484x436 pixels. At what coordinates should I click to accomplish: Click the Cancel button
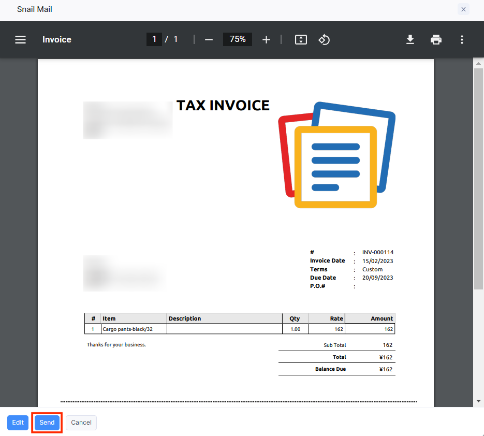tap(81, 423)
